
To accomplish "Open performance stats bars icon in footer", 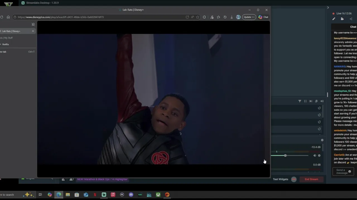I will point(63,179).
